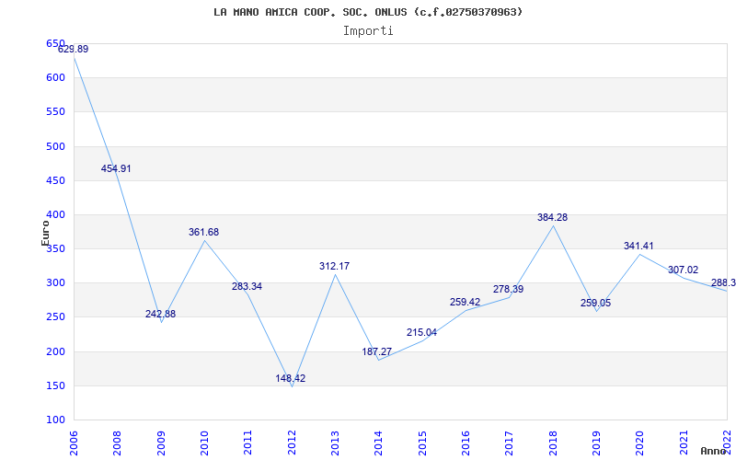Image resolution: width=736 pixels, height=460 pixels.
Task: Click the 384.28 data label
Action: [x=553, y=217]
